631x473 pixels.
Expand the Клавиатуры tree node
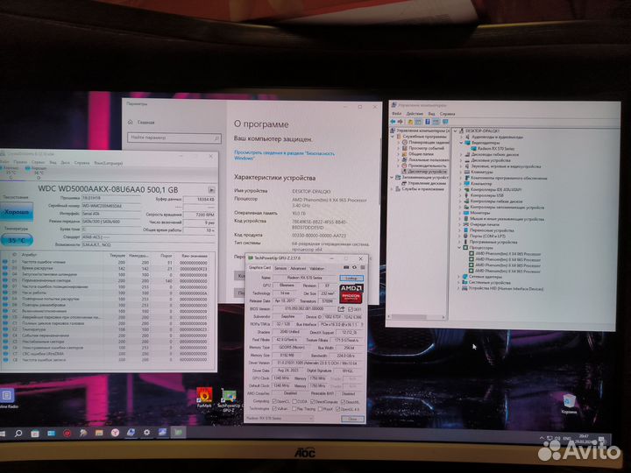[x=461, y=172]
